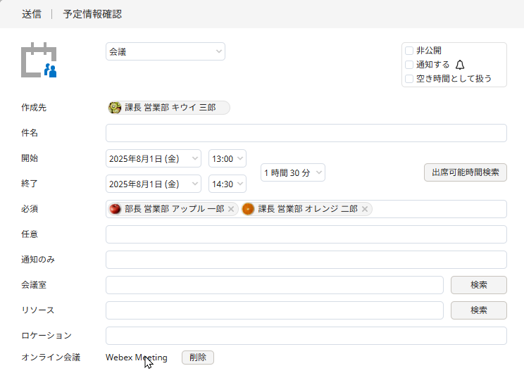The height and width of the screenshot is (373, 524).
Task: Click 削除 next to Webex Meeting
Action: [x=198, y=358]
